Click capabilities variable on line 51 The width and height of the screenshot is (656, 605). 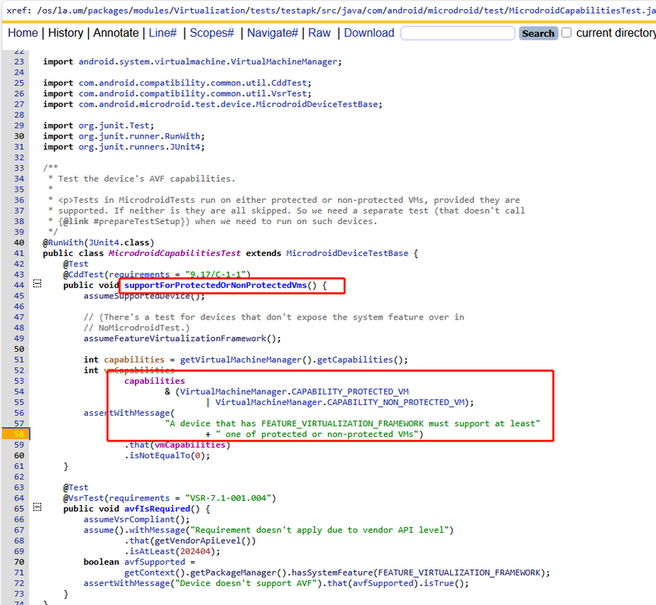point(134,360)
